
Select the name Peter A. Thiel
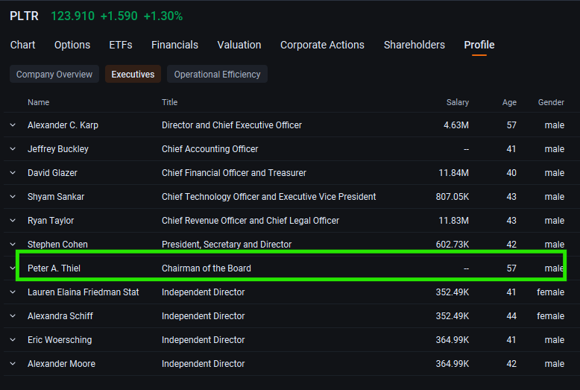[x=54, y=268]
